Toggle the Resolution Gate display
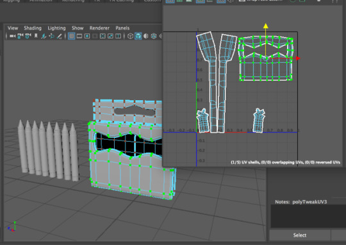The width and height of the screenshot is (346, 245). pyautogui.click(x=87, y=36)
